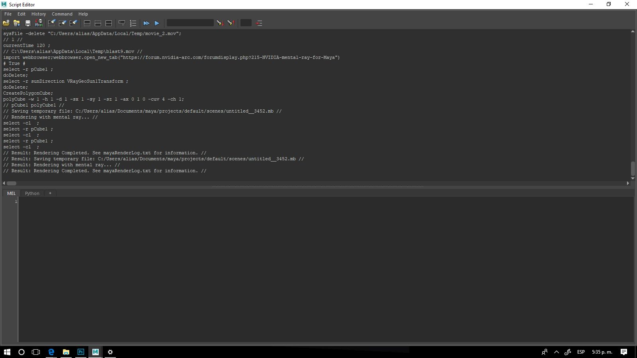This screenshot has height=358, width=637.
Task: Launch Edge browser from taskbar
Action: tap(51, 352)
